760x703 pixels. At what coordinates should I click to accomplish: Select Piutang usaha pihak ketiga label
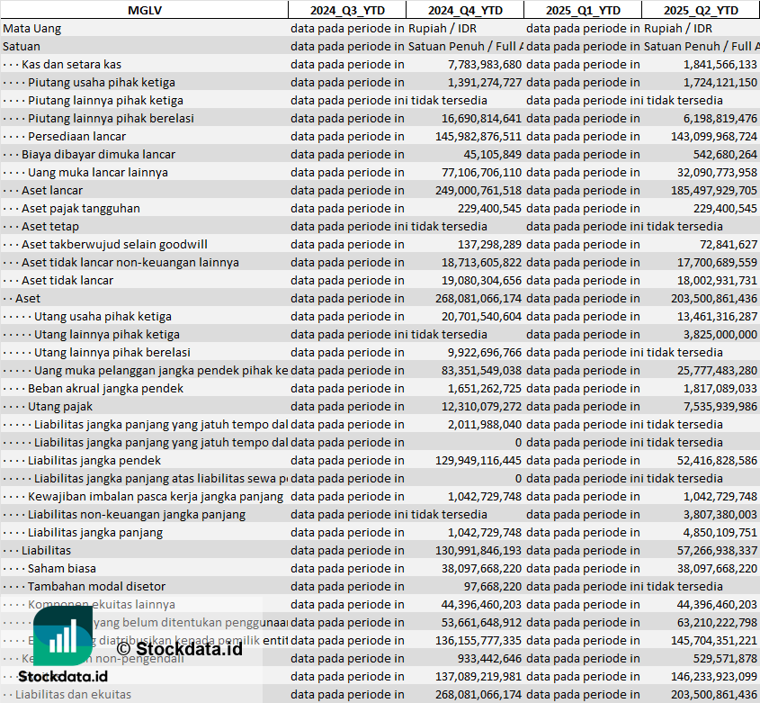coord(102,82)
